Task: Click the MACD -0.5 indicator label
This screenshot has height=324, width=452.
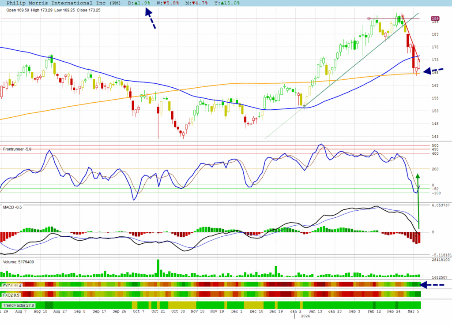Action: click(12, 207)
